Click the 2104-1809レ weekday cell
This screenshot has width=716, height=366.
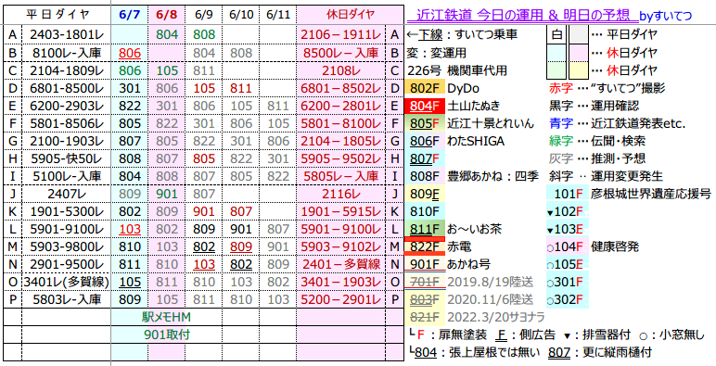pyautogui.click(x=66, y=70)
